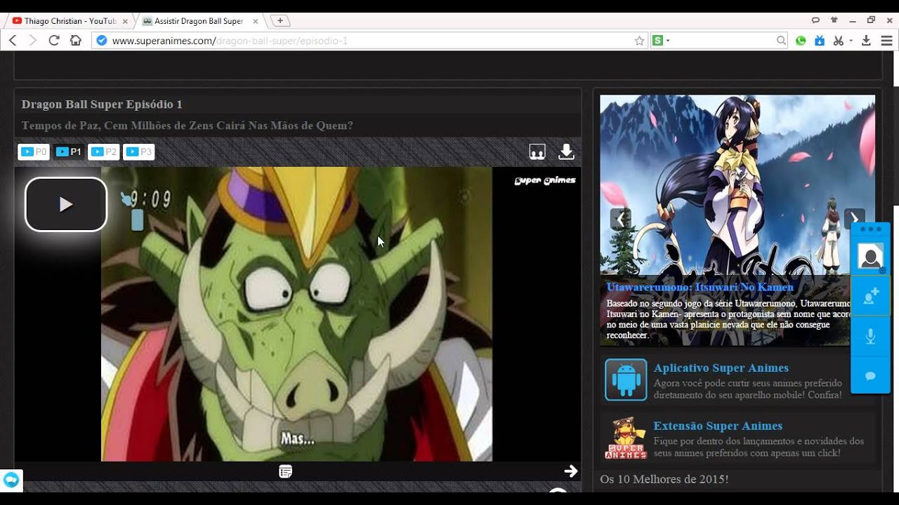Show the next slide in the anime carousel
This screenshot has height=505, width=899.
(x=854, y=219)
